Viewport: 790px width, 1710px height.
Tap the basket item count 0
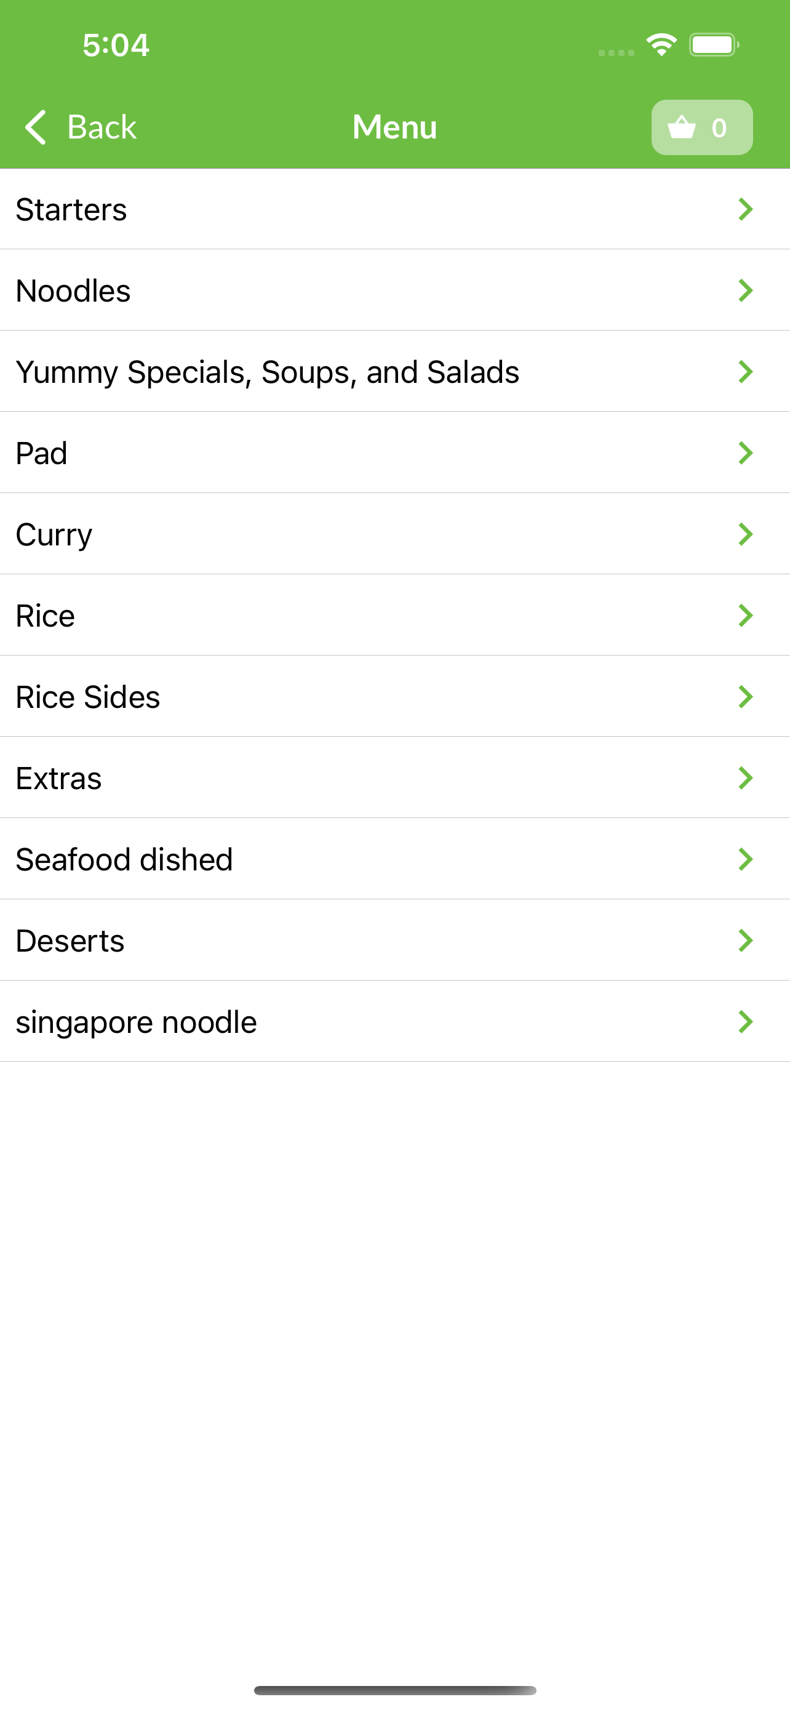coord(719,127)
